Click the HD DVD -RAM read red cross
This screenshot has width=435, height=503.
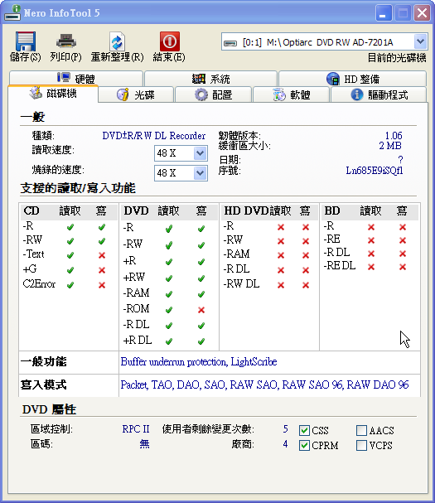click(x=281, y=255)
